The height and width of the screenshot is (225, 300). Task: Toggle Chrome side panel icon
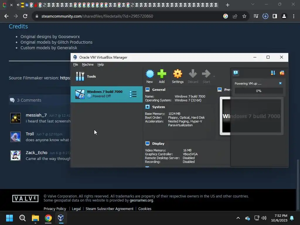click(x=275, y=16)
